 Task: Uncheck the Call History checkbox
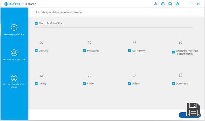coord(130,51)
